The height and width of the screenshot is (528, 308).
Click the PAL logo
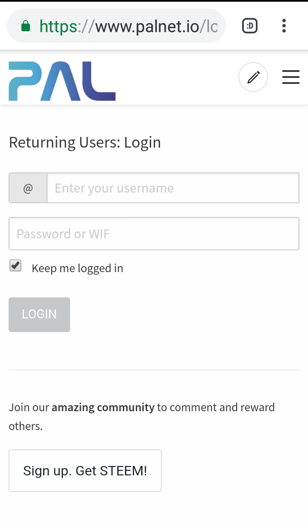click(62, 81)
